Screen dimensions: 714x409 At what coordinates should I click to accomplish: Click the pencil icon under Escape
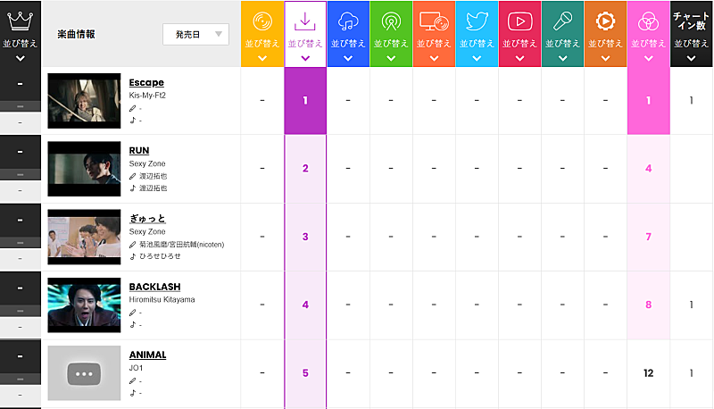(132, 108)
